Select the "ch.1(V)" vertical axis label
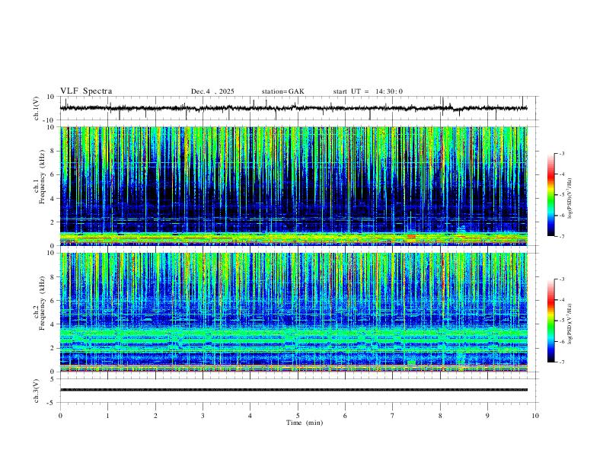Viewport: 603px width, 466px height. point(37,108)
